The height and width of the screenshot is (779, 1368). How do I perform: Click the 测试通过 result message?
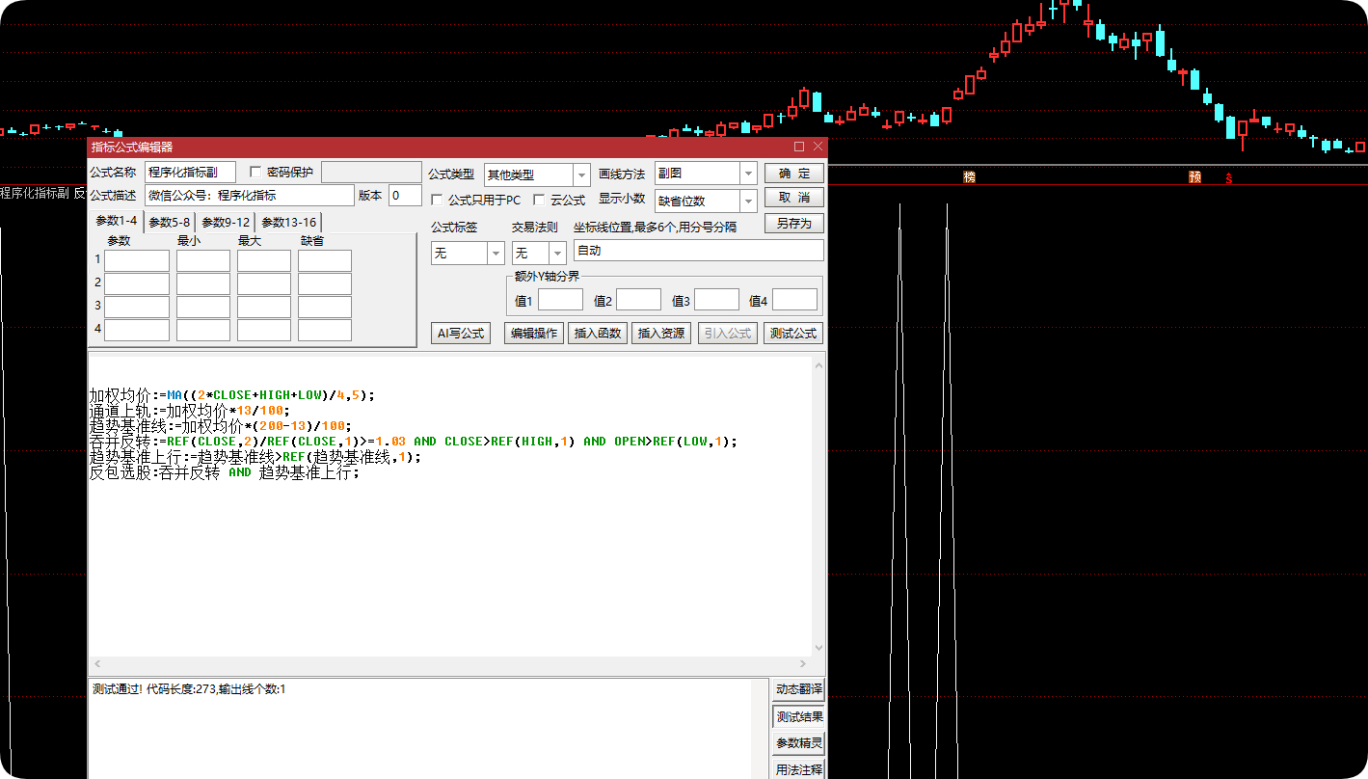[x=189, y=689]
